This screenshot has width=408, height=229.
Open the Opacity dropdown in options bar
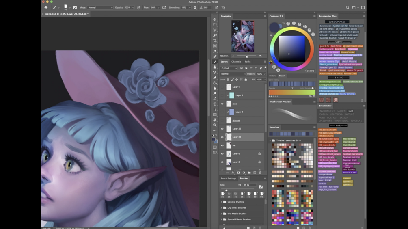click(x=133, y=8)
